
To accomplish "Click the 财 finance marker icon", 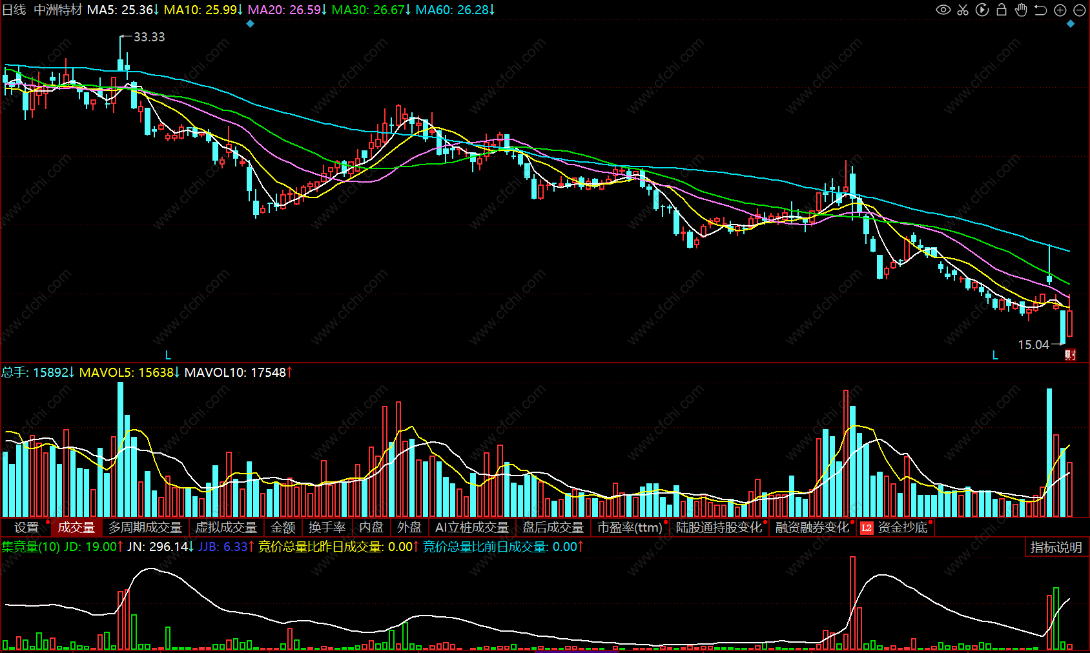I will (1071, 355).
